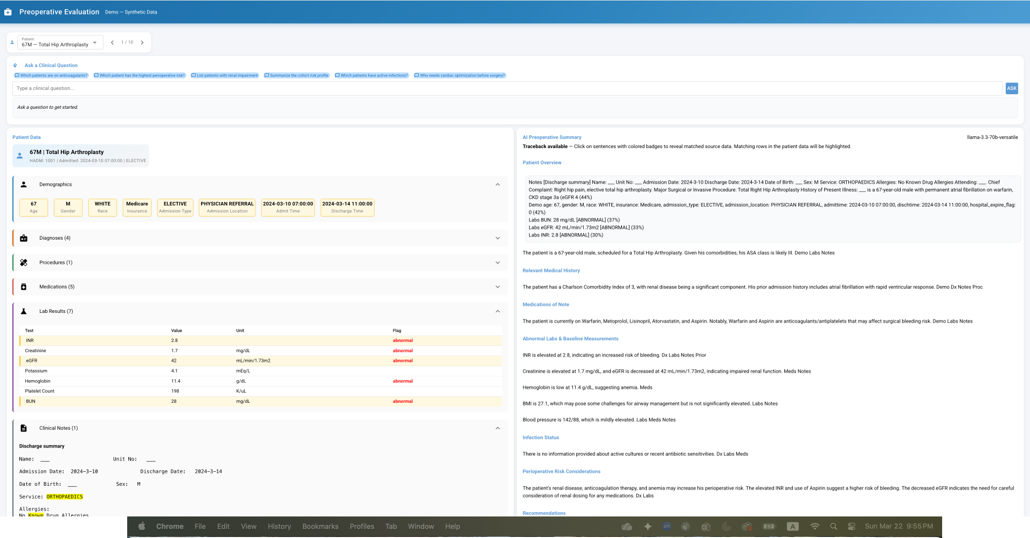Screen dimensions: 1030x538
Task: Click the keyboard input source 'A' icon
Action: tap(792, 527)
